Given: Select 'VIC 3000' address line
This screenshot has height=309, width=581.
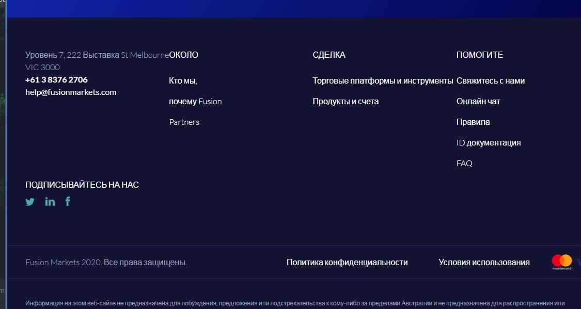Looking at the screenshot, I should (x=42, y=68).
